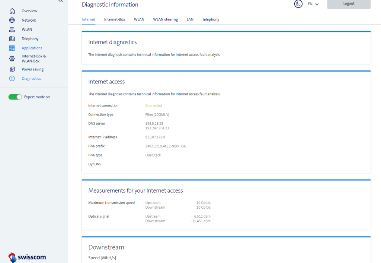Viewport: 381px width, 263px height.
Task: Click the Overview house icon
Action: (x=12, y=11)
